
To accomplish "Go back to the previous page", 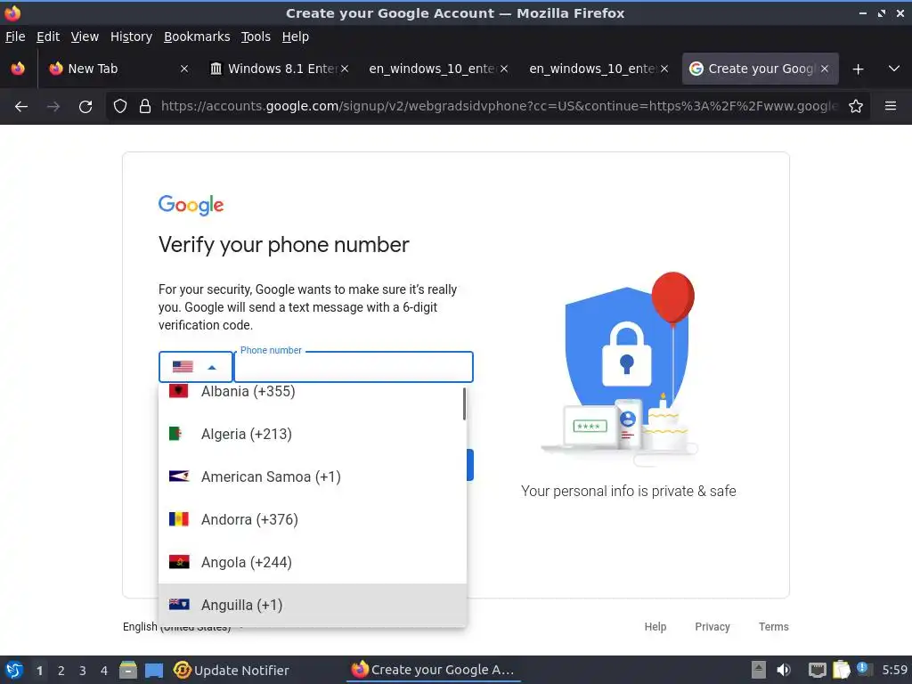I will [x=21, y=107].
